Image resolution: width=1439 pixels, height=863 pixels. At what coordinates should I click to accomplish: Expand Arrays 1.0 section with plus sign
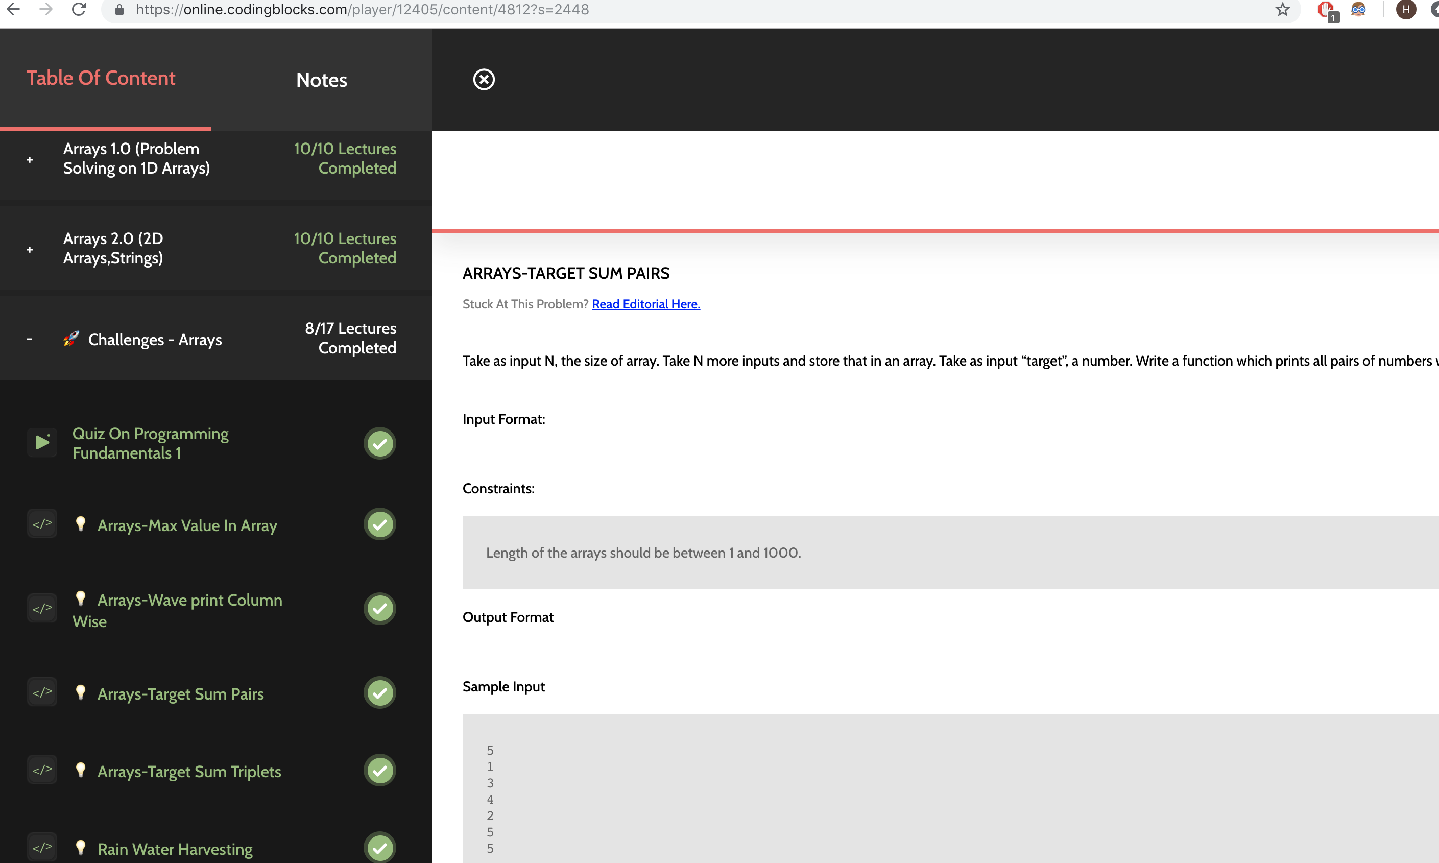pyautogui.click(x=30, y=159)
